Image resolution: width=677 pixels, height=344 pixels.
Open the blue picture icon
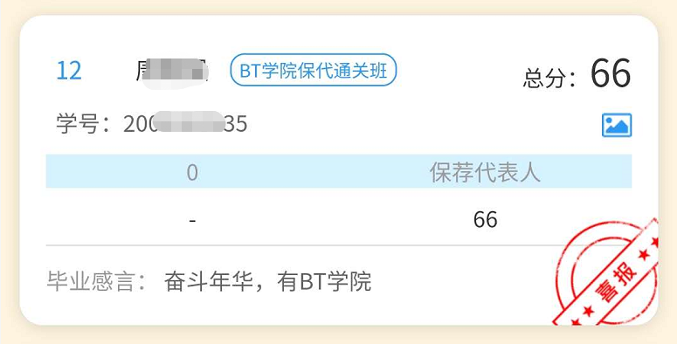tap(617, 125)
